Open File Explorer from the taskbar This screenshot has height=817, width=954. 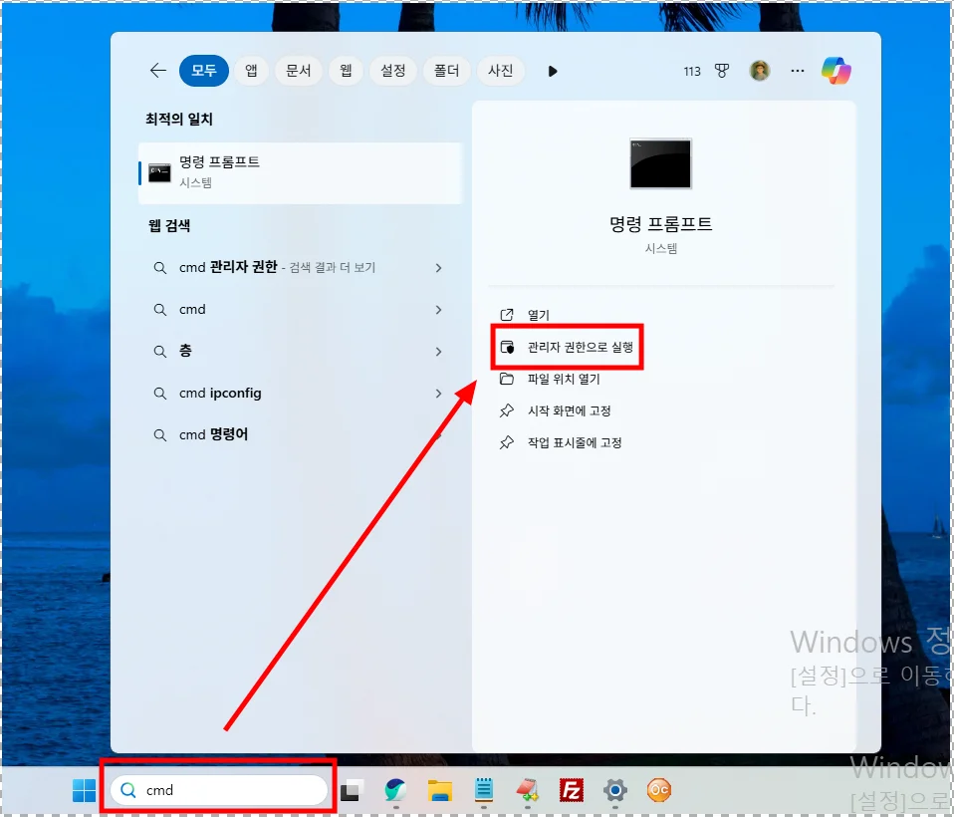tap(440, 791)
